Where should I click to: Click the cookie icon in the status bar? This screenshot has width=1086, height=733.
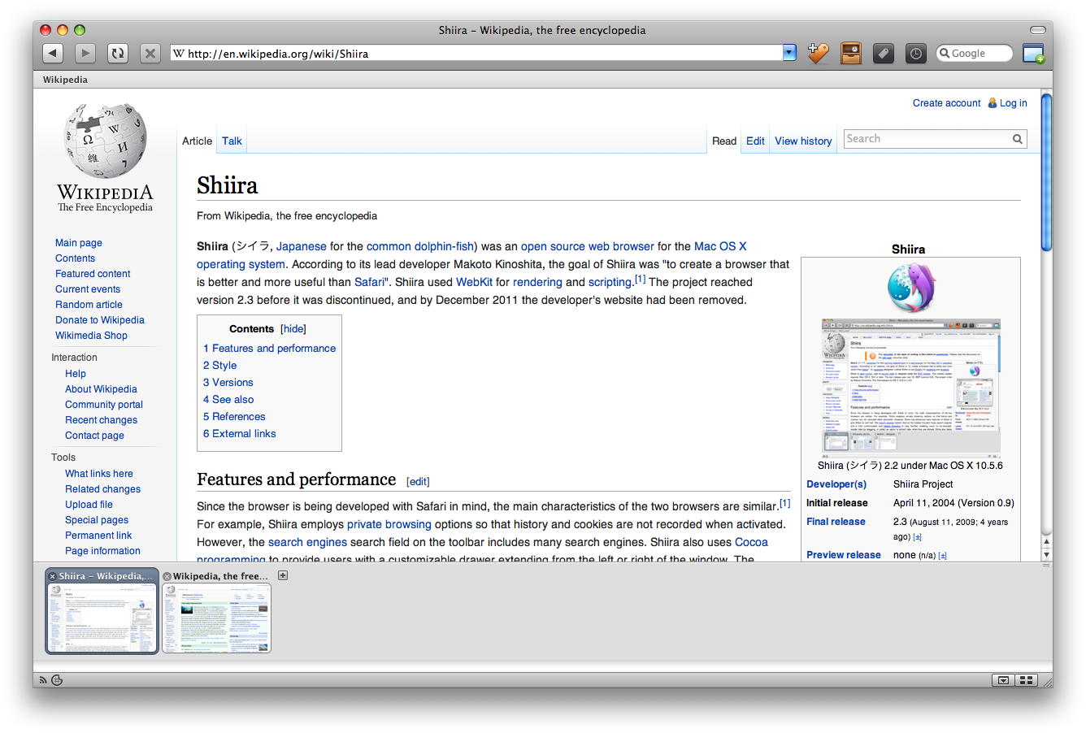coord(57,680)
